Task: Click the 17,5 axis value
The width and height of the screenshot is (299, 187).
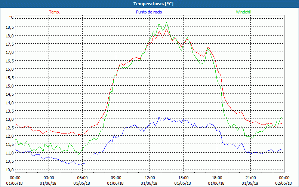Action: pos(10,44)
